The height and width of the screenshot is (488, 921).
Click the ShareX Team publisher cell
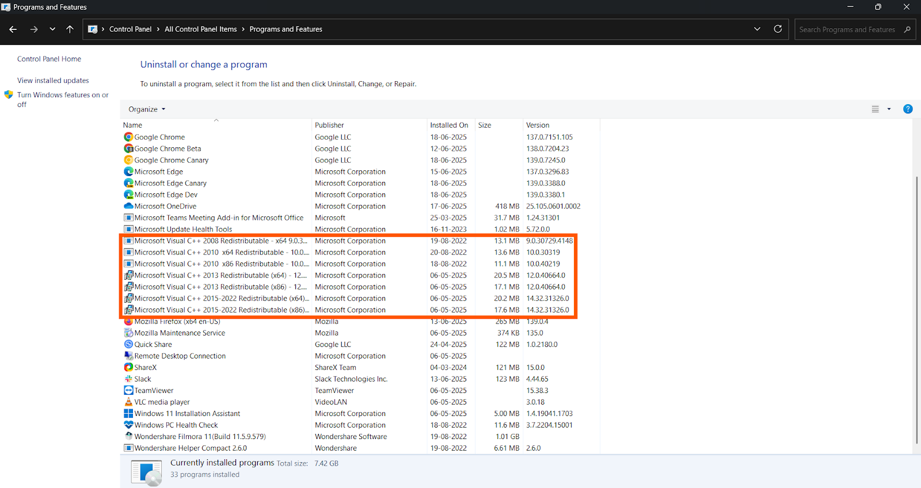[336, 367]
